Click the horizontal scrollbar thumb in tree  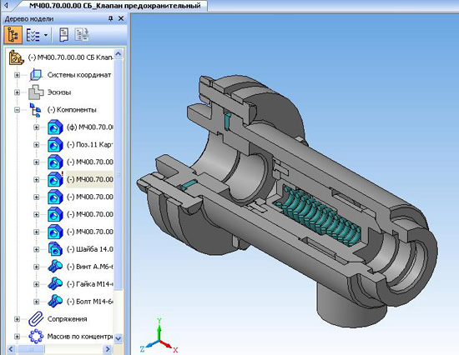tap(30, 349)
